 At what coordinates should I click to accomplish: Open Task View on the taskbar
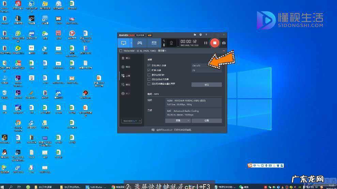19,187
